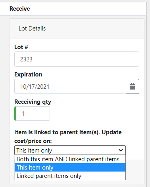
Task: Pick the highlighted This item only option
Action: coord(70,168)
